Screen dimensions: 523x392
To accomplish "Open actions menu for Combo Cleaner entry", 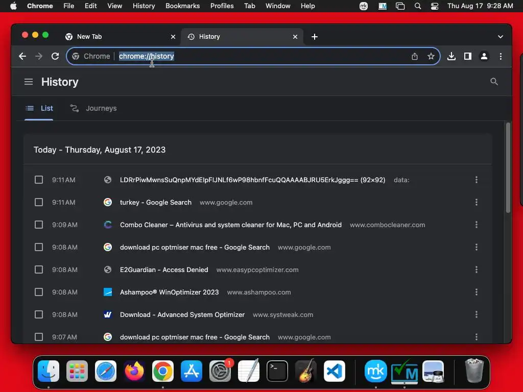I will coord(477,225).
